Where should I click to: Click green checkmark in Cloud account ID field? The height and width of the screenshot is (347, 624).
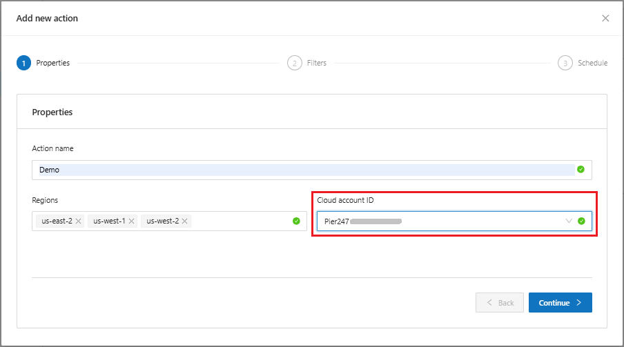tap(581, 221)
